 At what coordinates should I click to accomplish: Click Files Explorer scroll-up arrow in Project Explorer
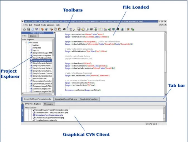53,39
